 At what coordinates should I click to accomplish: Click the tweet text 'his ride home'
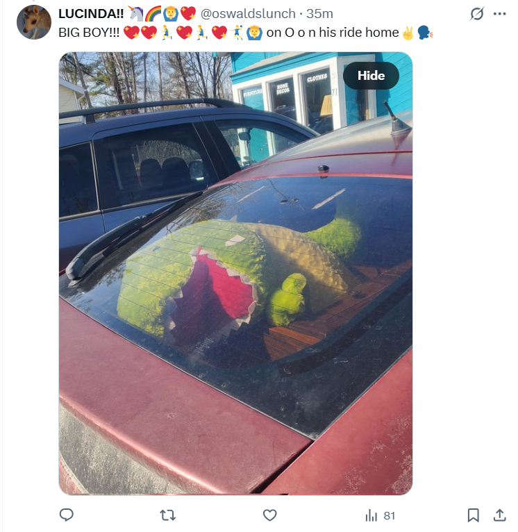click(359, 33)
